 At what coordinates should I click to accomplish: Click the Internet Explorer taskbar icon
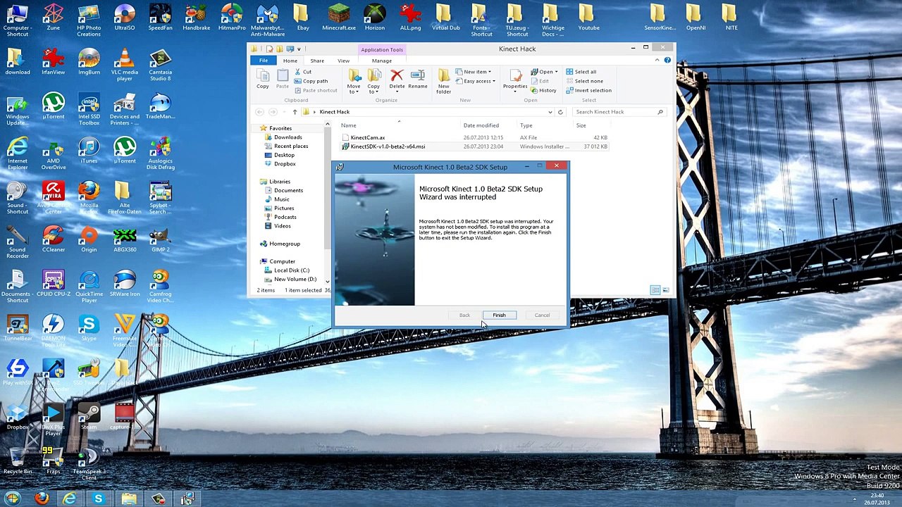pyautogui.click(x=69, y=499)
